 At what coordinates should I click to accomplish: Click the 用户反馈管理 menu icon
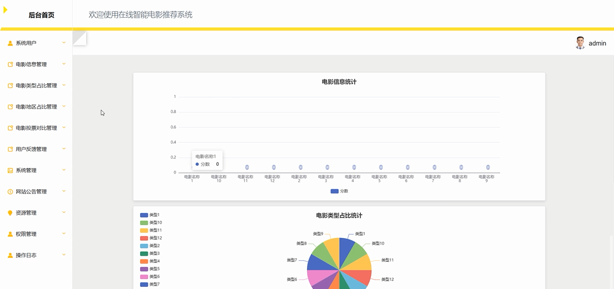10,149
